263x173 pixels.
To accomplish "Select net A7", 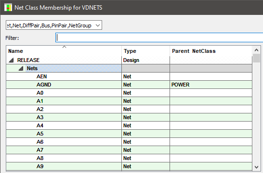I will point(129,150).
